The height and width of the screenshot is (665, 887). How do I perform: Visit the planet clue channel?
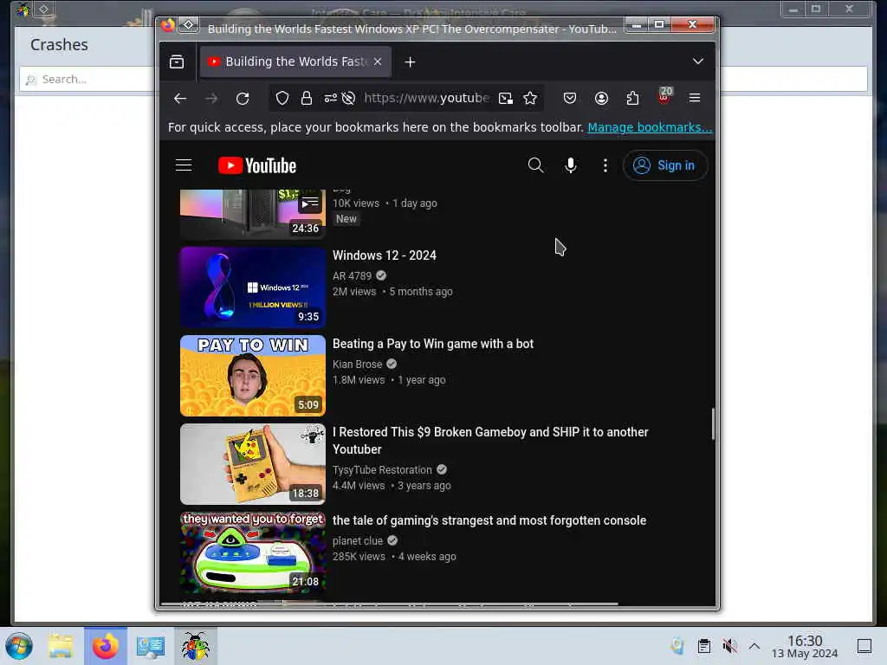pos(358,541)
